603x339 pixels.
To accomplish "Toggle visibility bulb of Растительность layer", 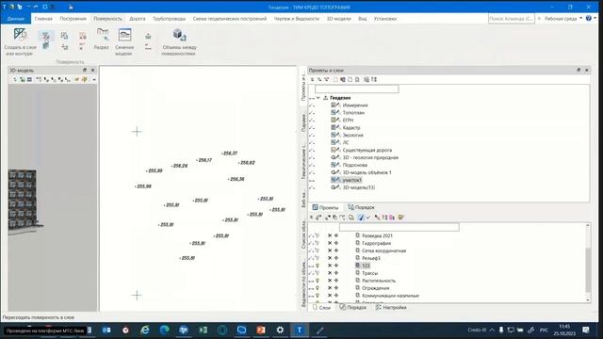I will point(318,281).
